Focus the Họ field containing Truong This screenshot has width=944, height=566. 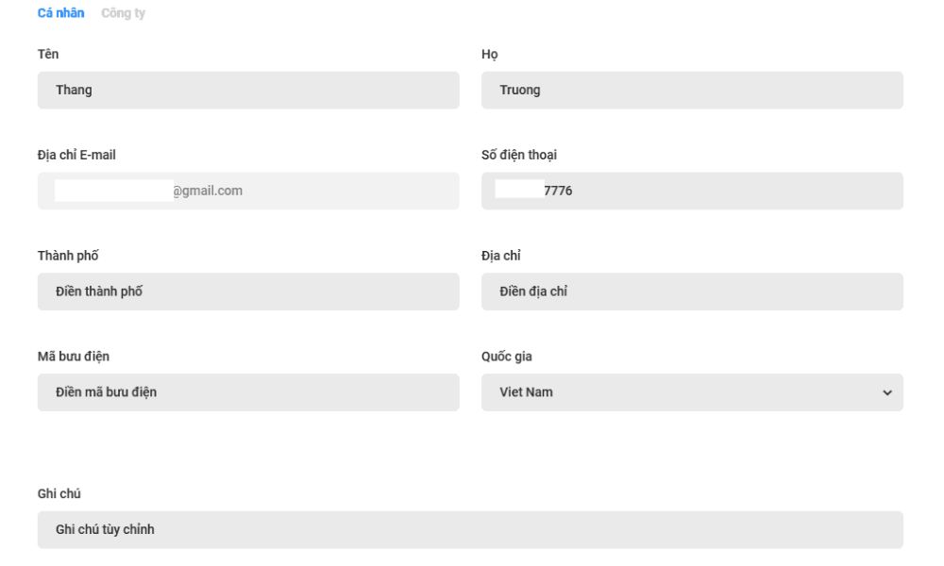(692, 91)
